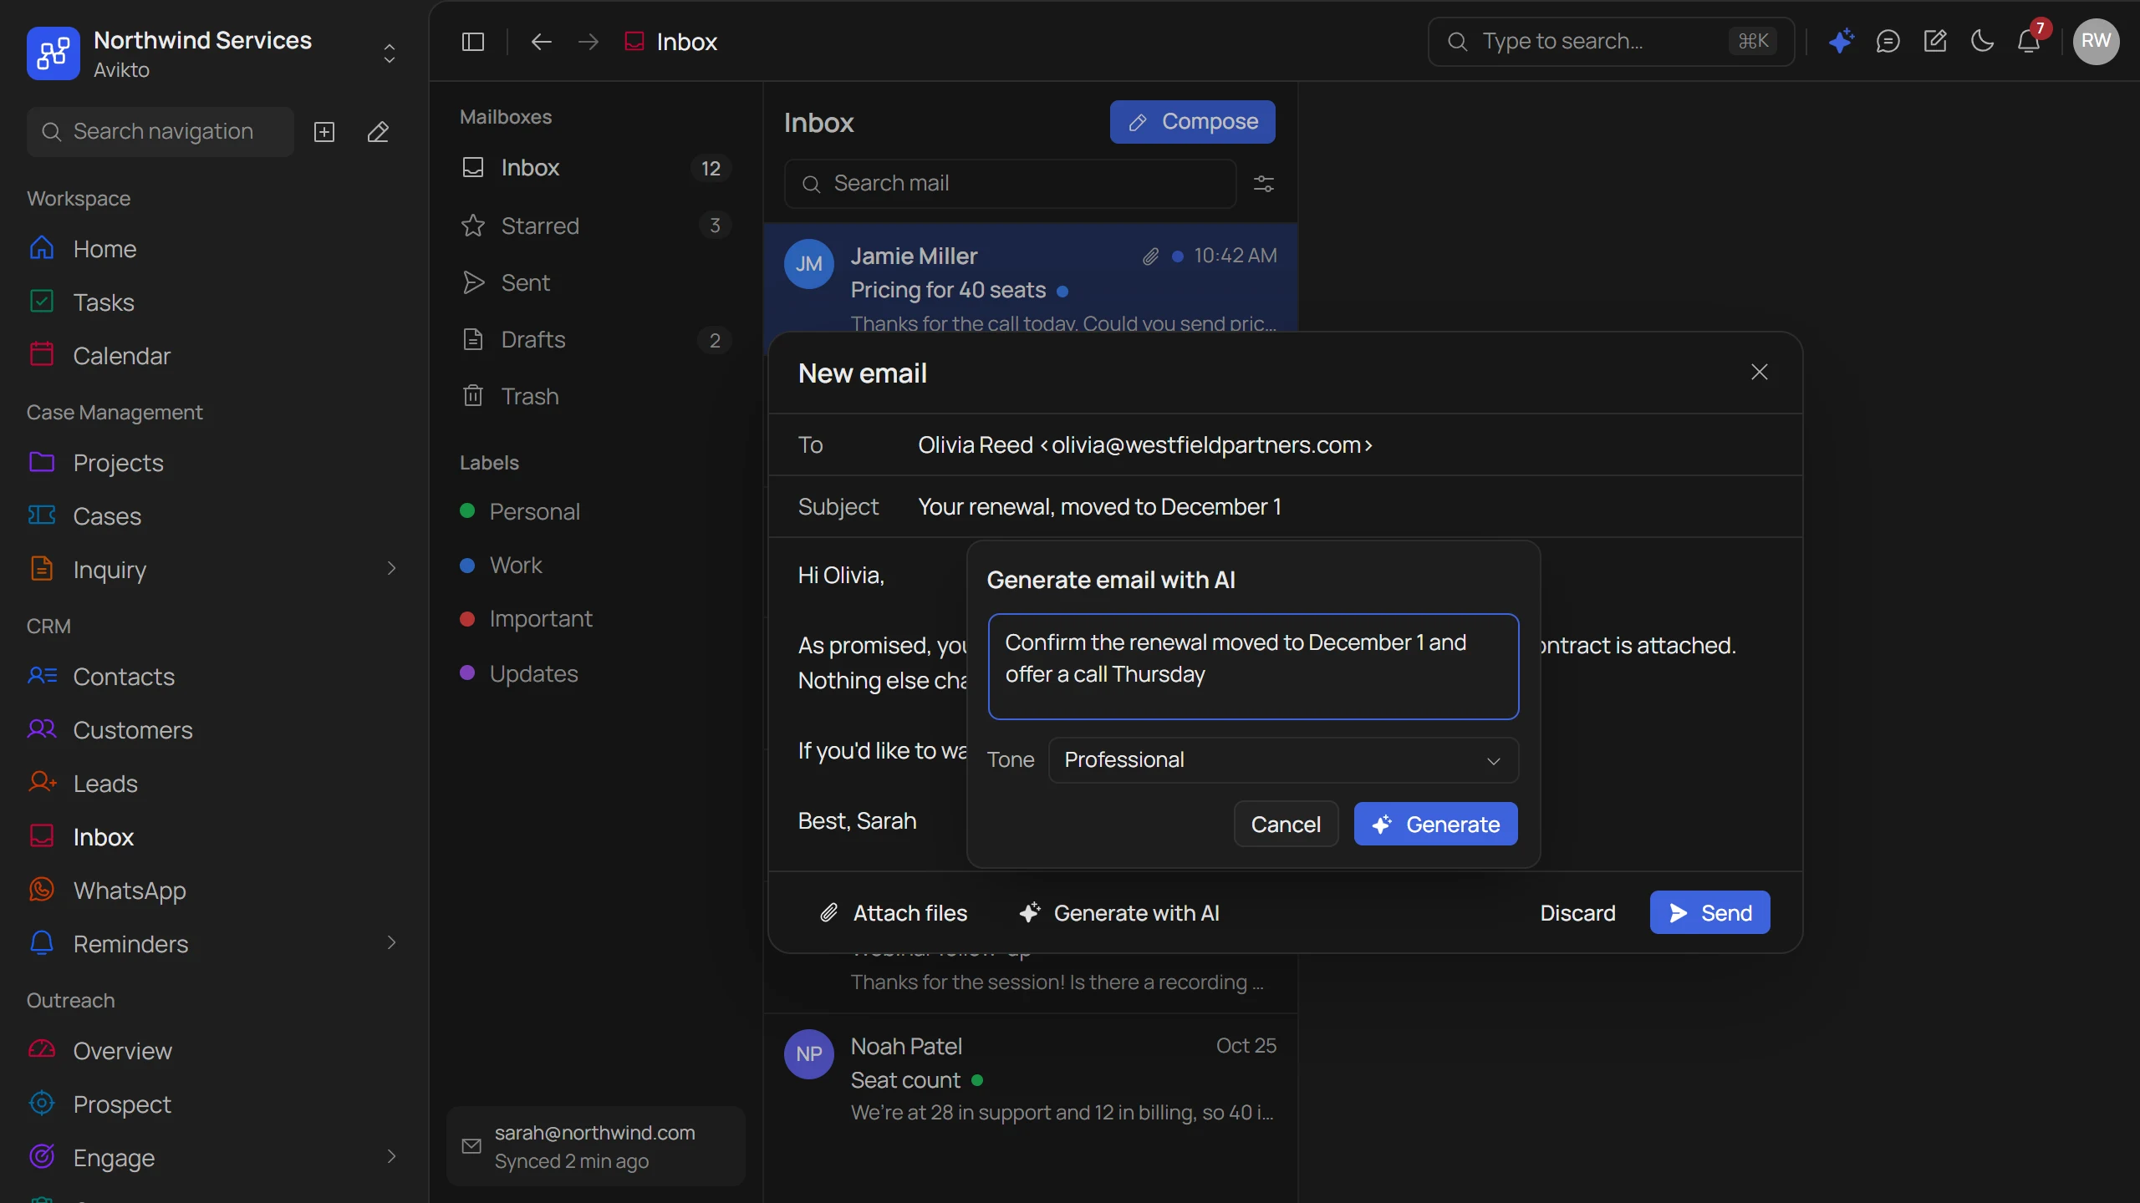2140x1203 pixels.
Task: Send the email
Action: coord(1709,913)
